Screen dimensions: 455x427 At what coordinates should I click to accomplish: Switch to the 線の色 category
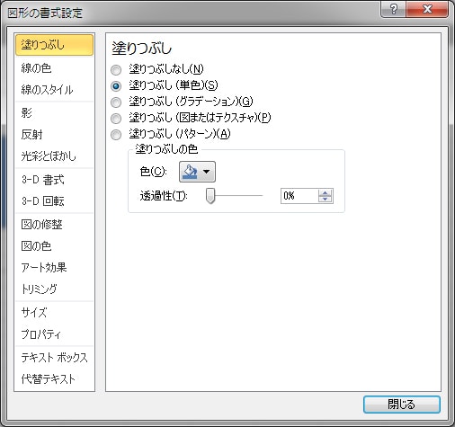point(54,68)
